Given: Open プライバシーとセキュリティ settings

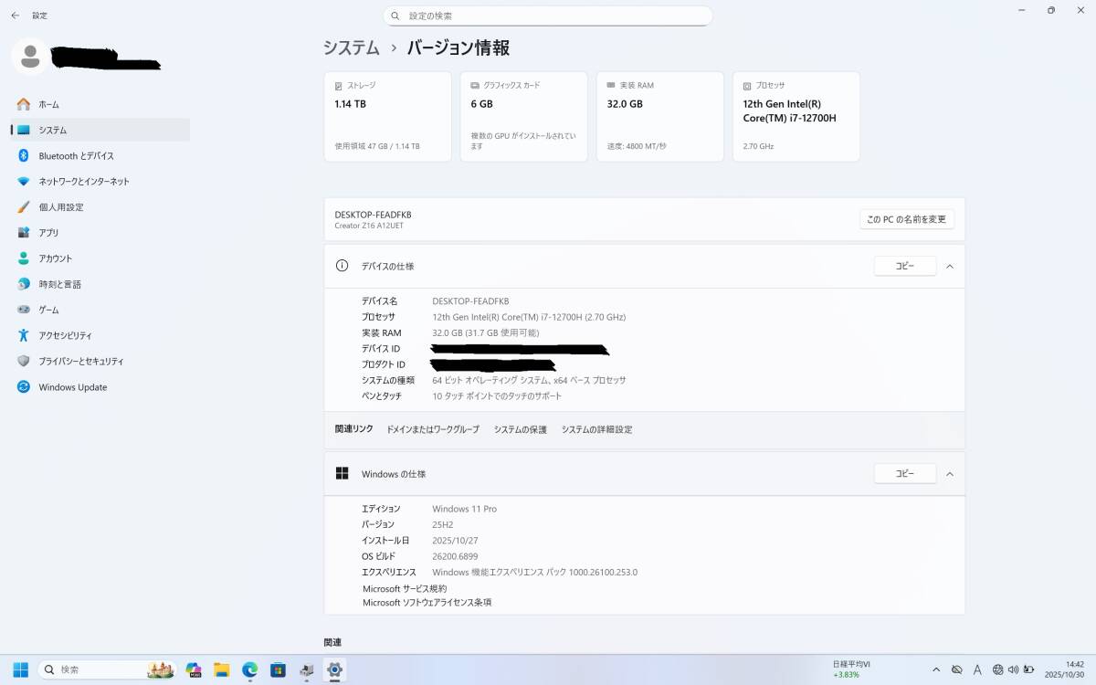Looking at the screenshot, I should pos(80,361).
